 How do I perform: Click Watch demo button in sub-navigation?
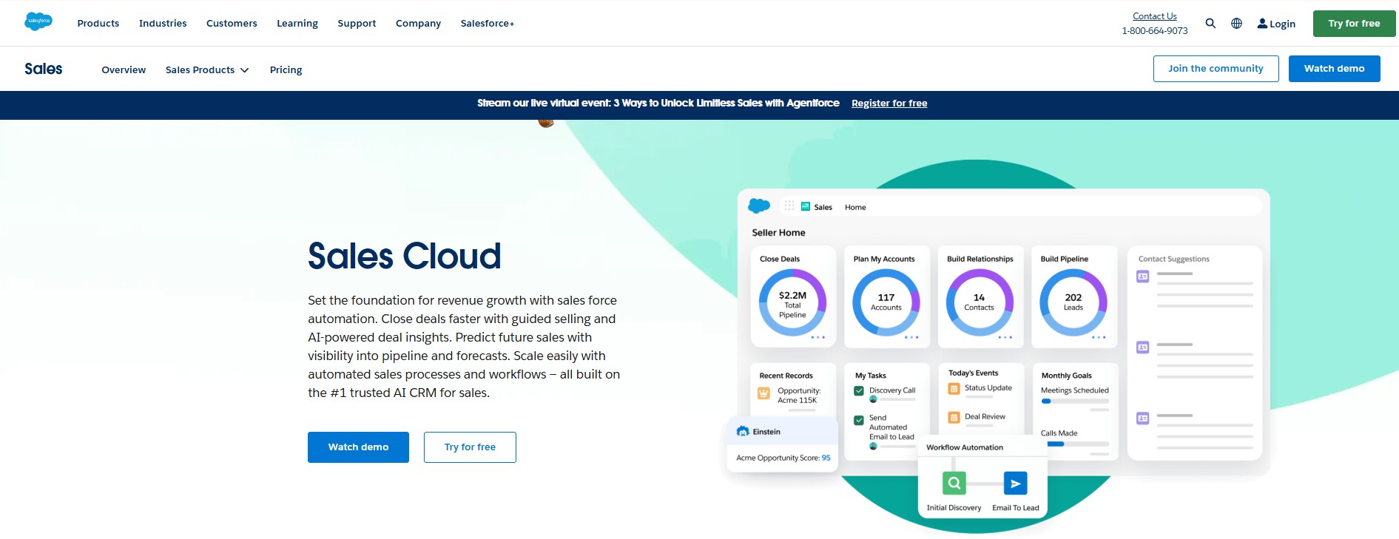click(x=1334, y=69)
